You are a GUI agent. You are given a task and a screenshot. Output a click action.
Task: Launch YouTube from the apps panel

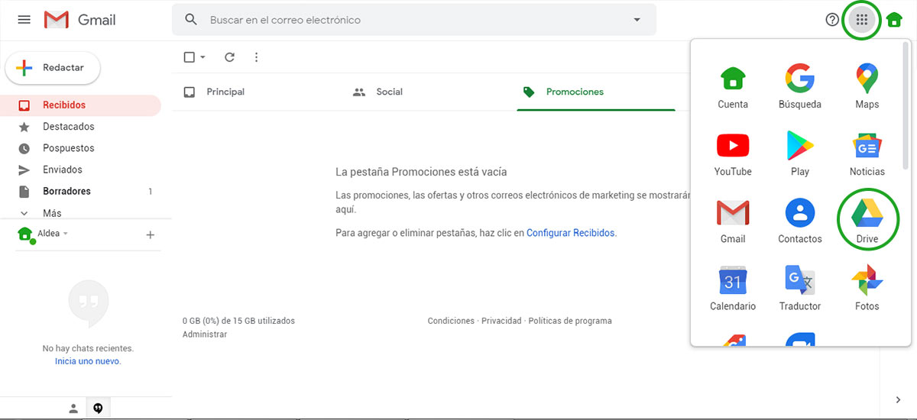coord(733,154)
